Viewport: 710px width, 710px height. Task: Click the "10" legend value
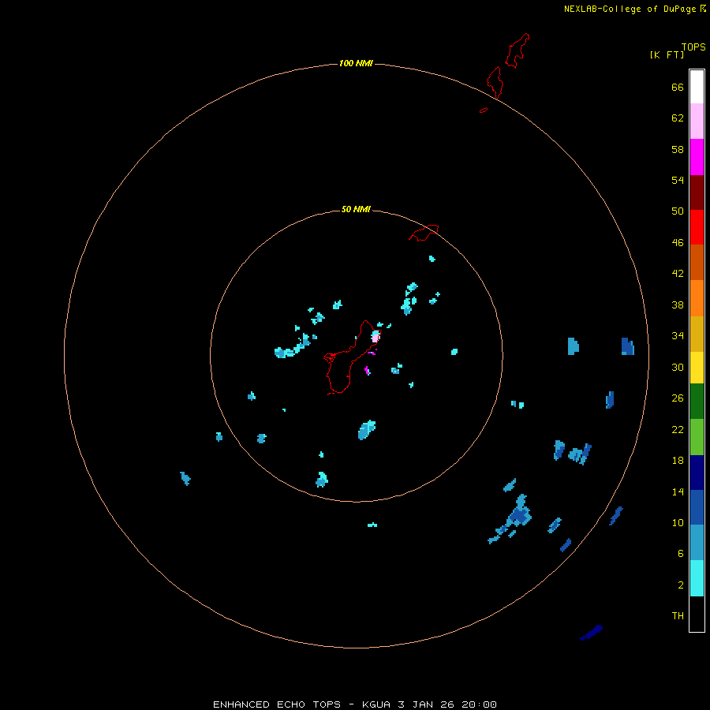point(678,523)
